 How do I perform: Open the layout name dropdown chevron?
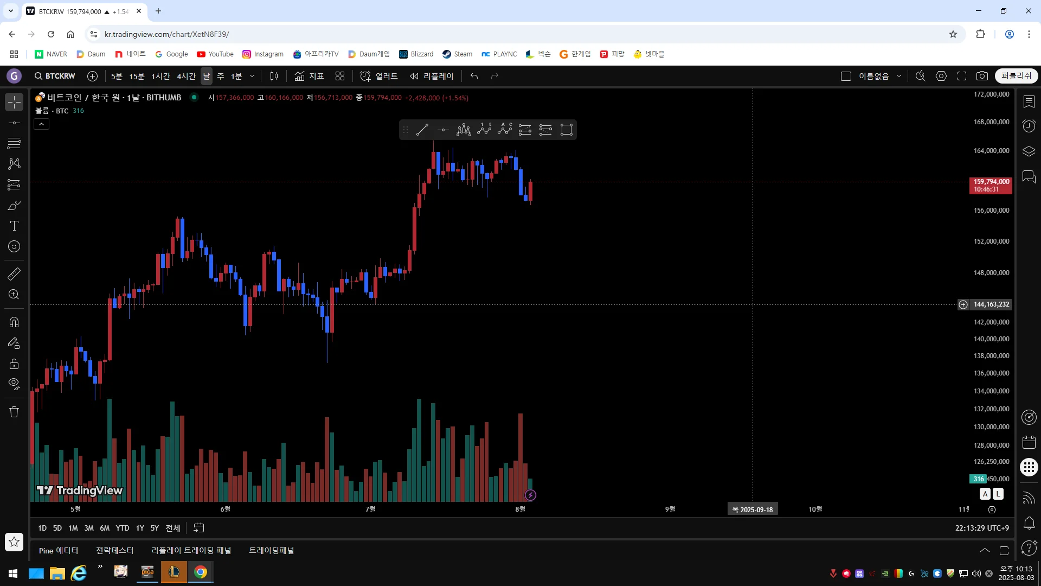[x=899, y=76]
